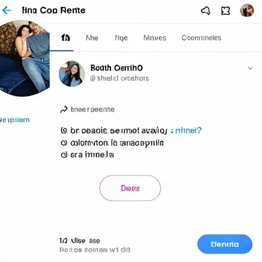This screenshot has height=262, width=262.
Task: Click the small circular profile picture
Action: point(72,74)
